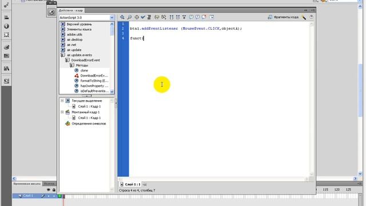This screenshot has height=206, width=366.
Task: Select the clone method
Action: 84,70
